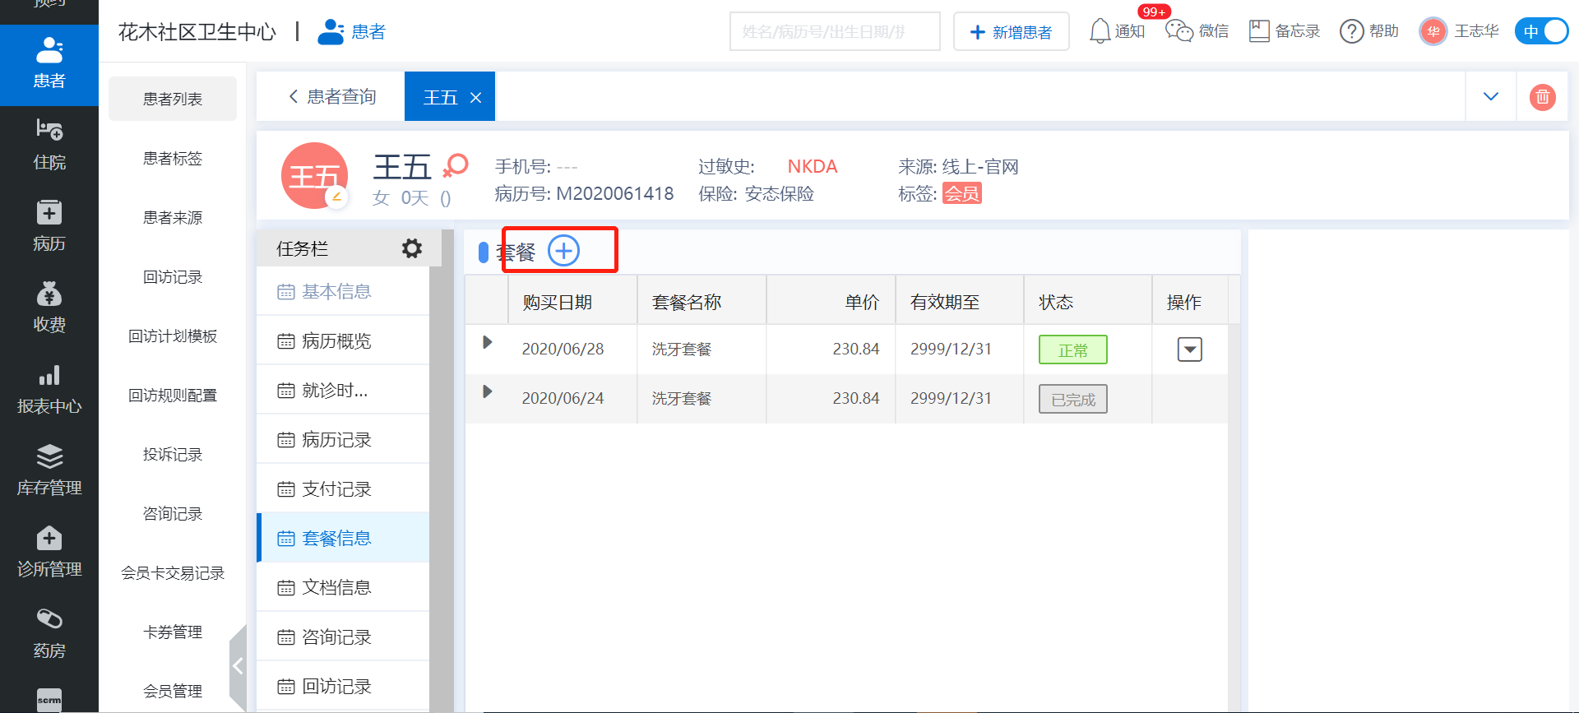Screen dimensions: 1579x713
Task: Click the 病历号 M2020061418 text
Action: (584, 193)
